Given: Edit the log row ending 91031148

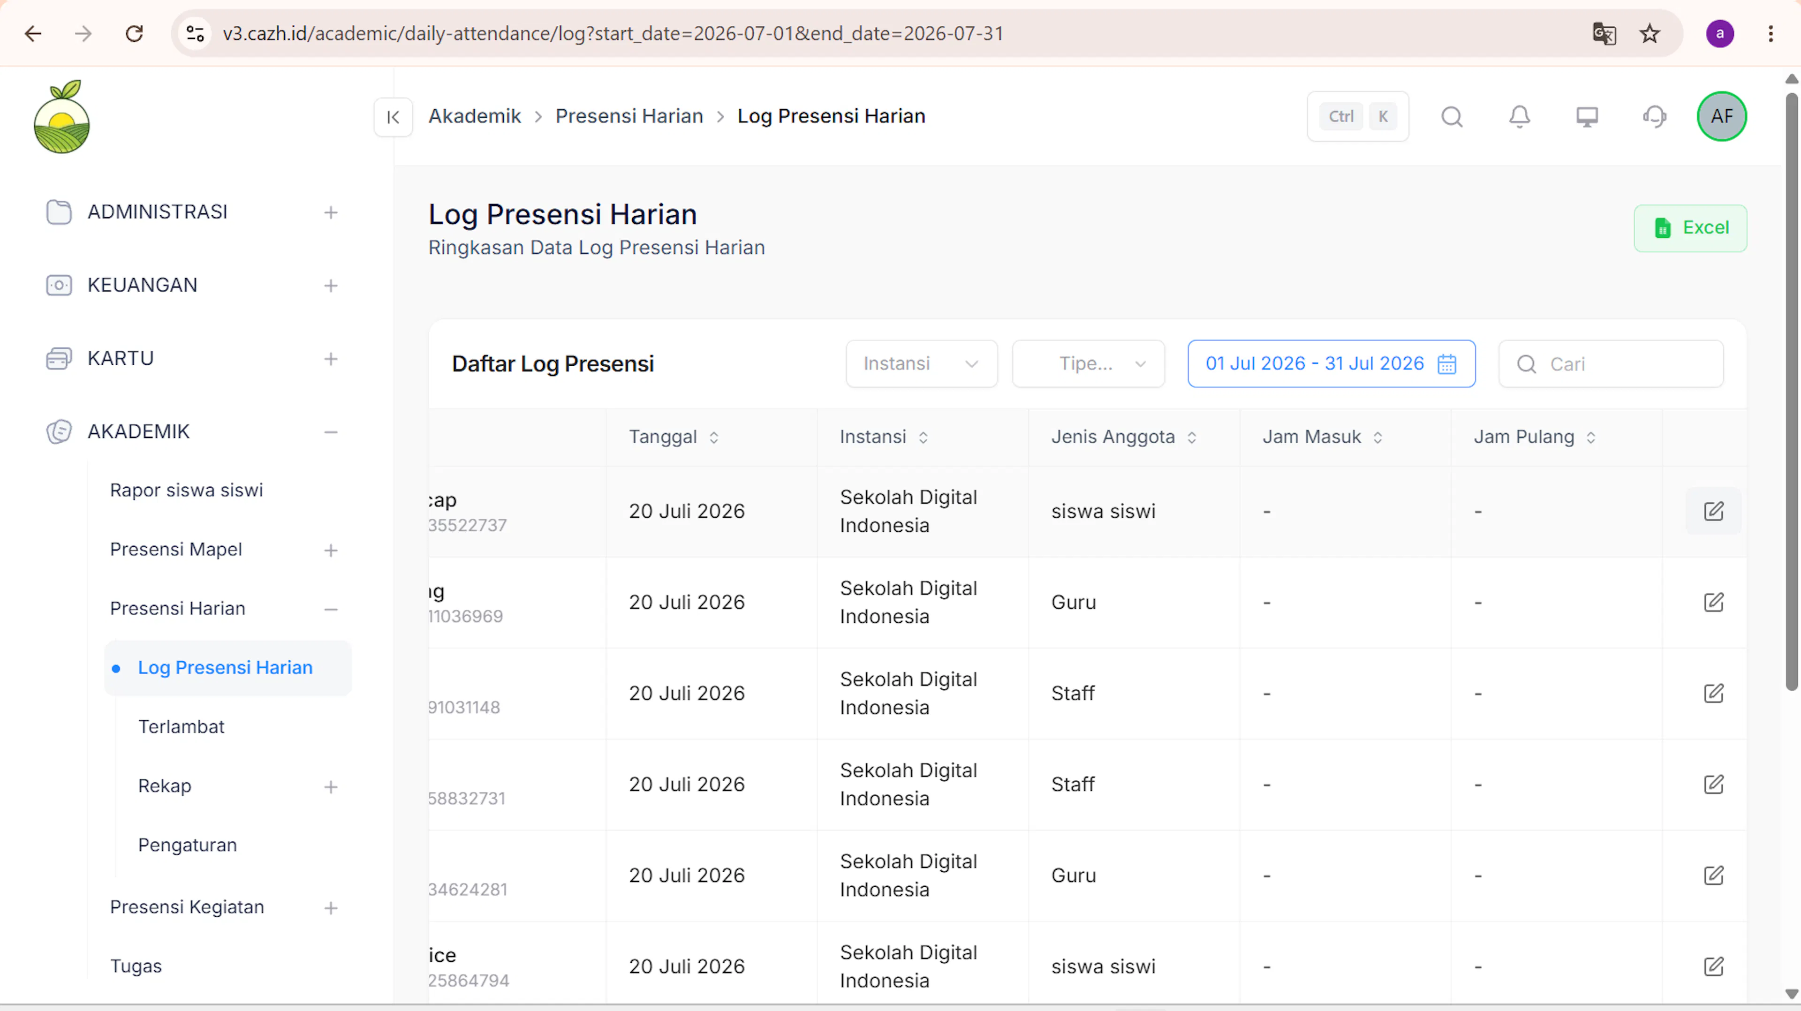Looking at the screenshot, I should (x=1714, y=693).
